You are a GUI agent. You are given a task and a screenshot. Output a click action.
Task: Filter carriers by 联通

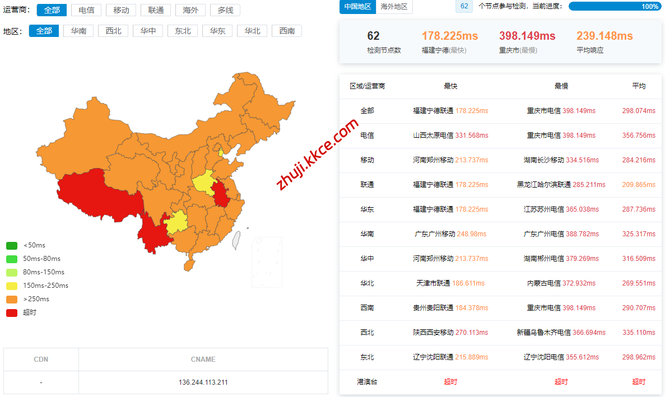click(x=156, y=10)
